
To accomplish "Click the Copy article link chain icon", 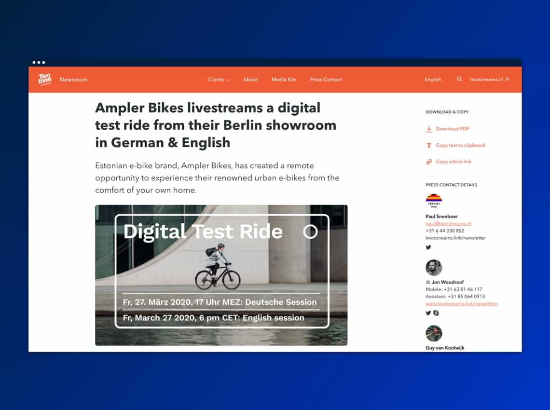I will click(x=429, y=162).
